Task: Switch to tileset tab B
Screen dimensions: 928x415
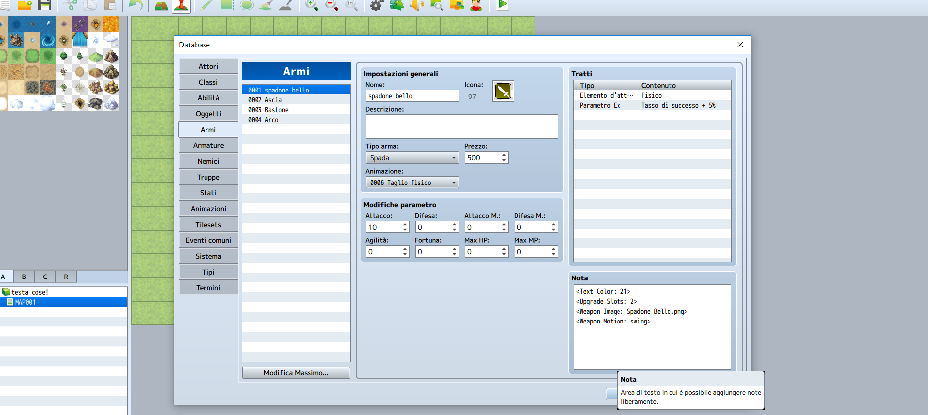Action: coord(24,277)
